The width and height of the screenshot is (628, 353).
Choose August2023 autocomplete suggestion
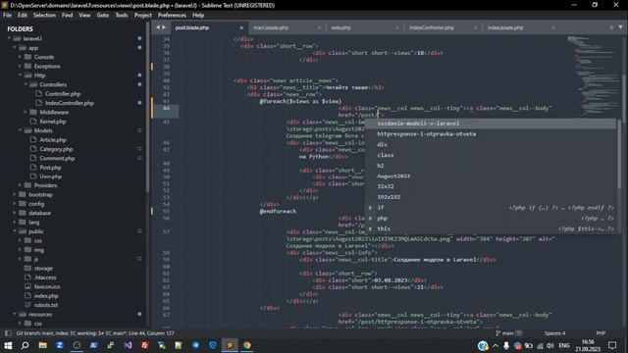point(491,176)
